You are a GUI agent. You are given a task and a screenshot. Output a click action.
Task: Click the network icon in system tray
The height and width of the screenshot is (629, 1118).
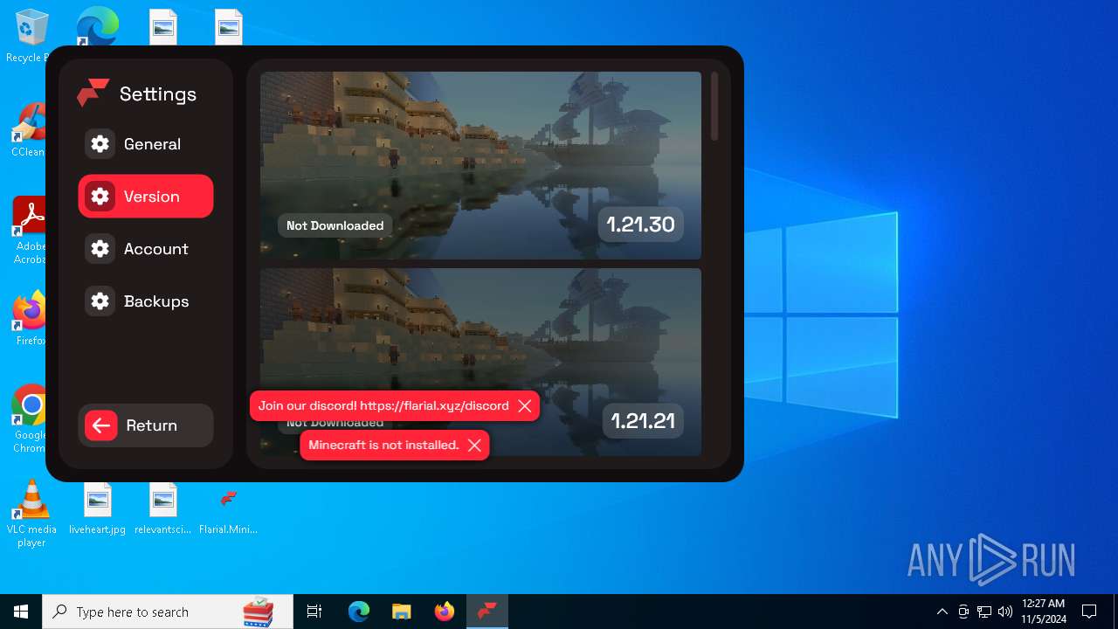984,612
